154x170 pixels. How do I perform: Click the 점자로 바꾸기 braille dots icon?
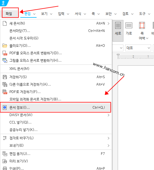(x=5, y=138)
